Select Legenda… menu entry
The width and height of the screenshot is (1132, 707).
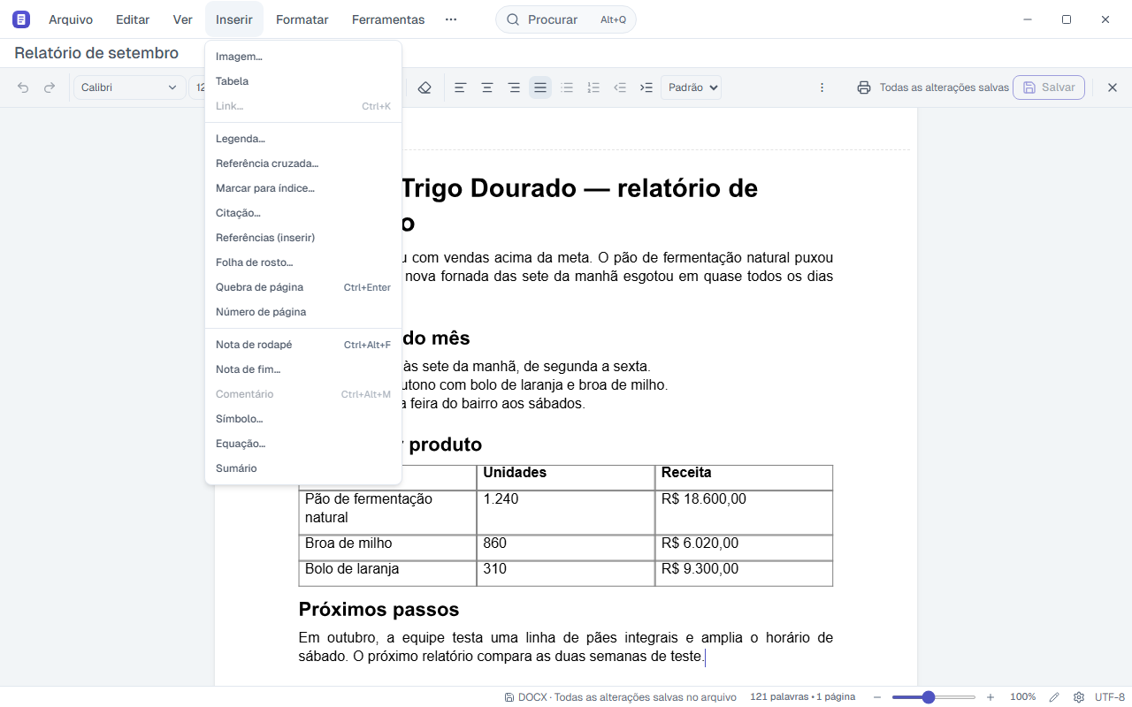coord(303,139)
